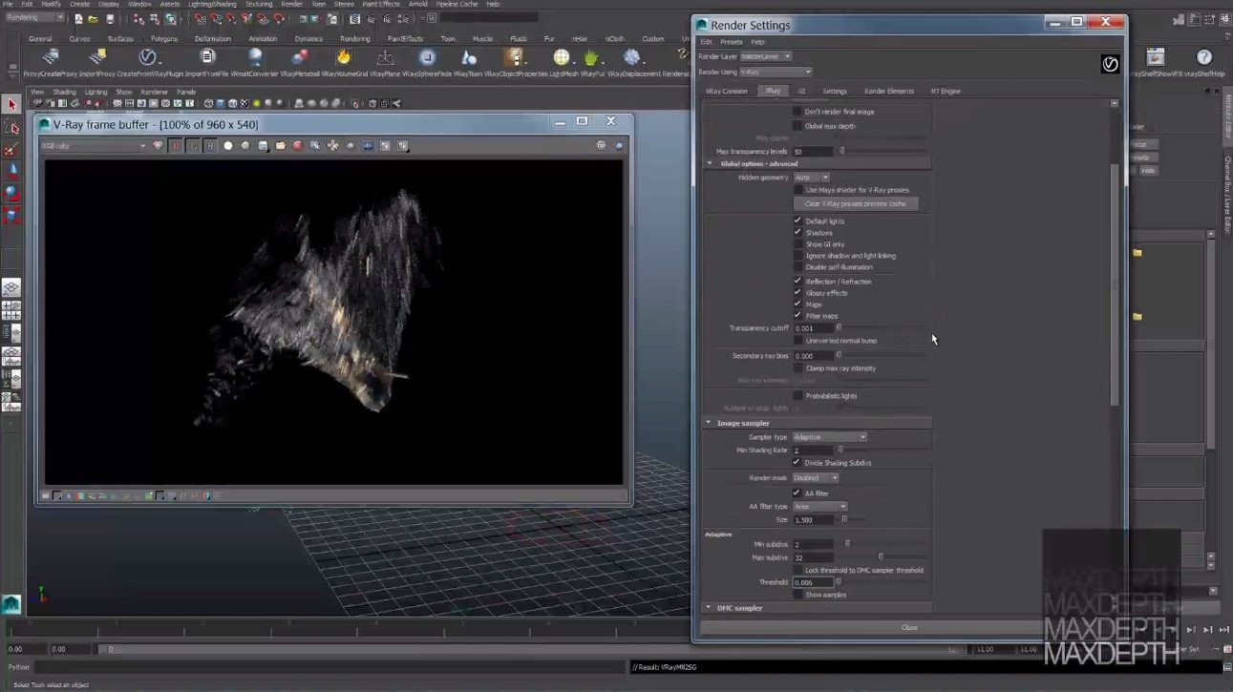The height and width of the screenshot is (692, 1233).
Task: Collapse the Image sampler section
Action: pos(709,423)
